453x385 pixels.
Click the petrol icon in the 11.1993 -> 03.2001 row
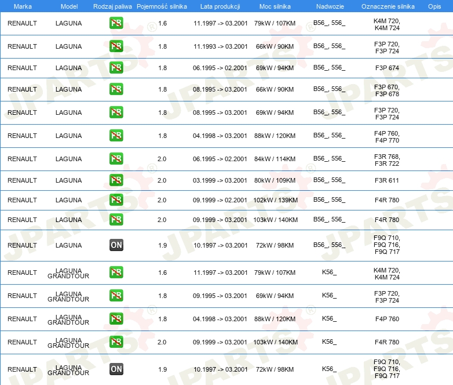(x=116, y=46)
